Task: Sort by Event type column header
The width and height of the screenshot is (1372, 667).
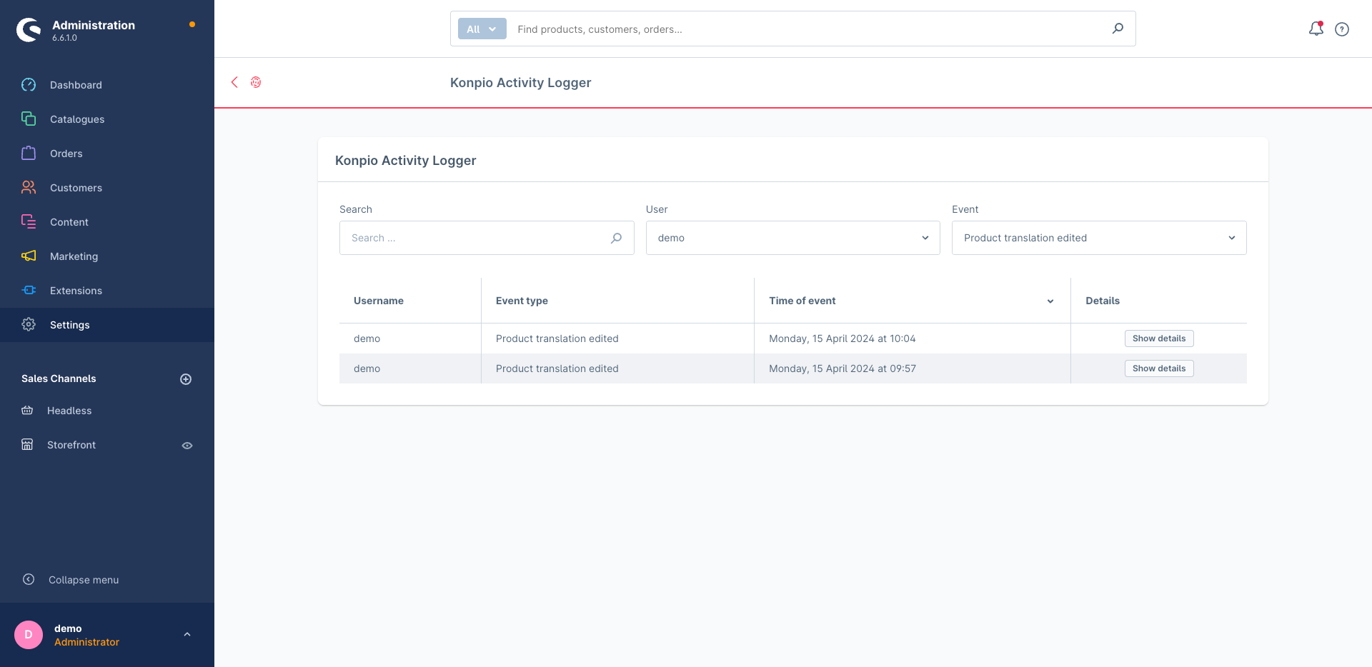Action: (617, 301)
